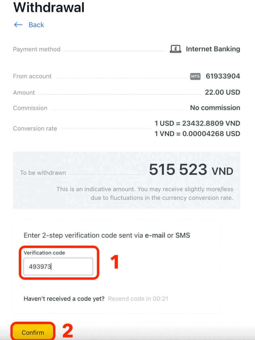Image resolution: width=255 pixels, height=340 pixels.
Task: Click the Withdrawal page heading
Action: point(49,7)
